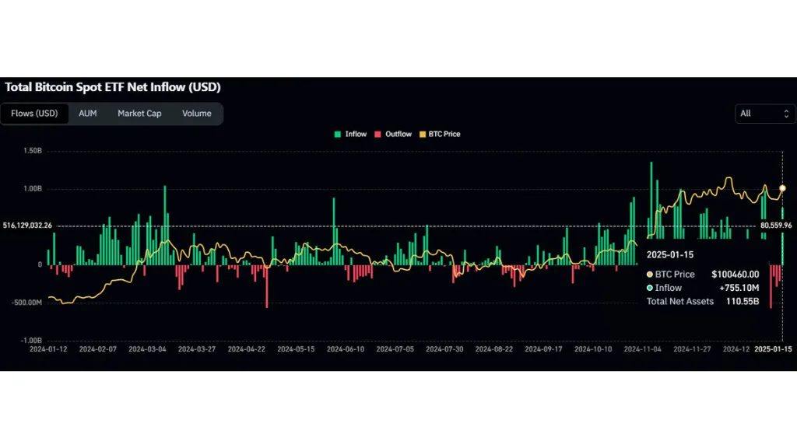Hide the Outflow series via legend
The height and width of the screenshot is (448, 797).
[x=393, y=134]
